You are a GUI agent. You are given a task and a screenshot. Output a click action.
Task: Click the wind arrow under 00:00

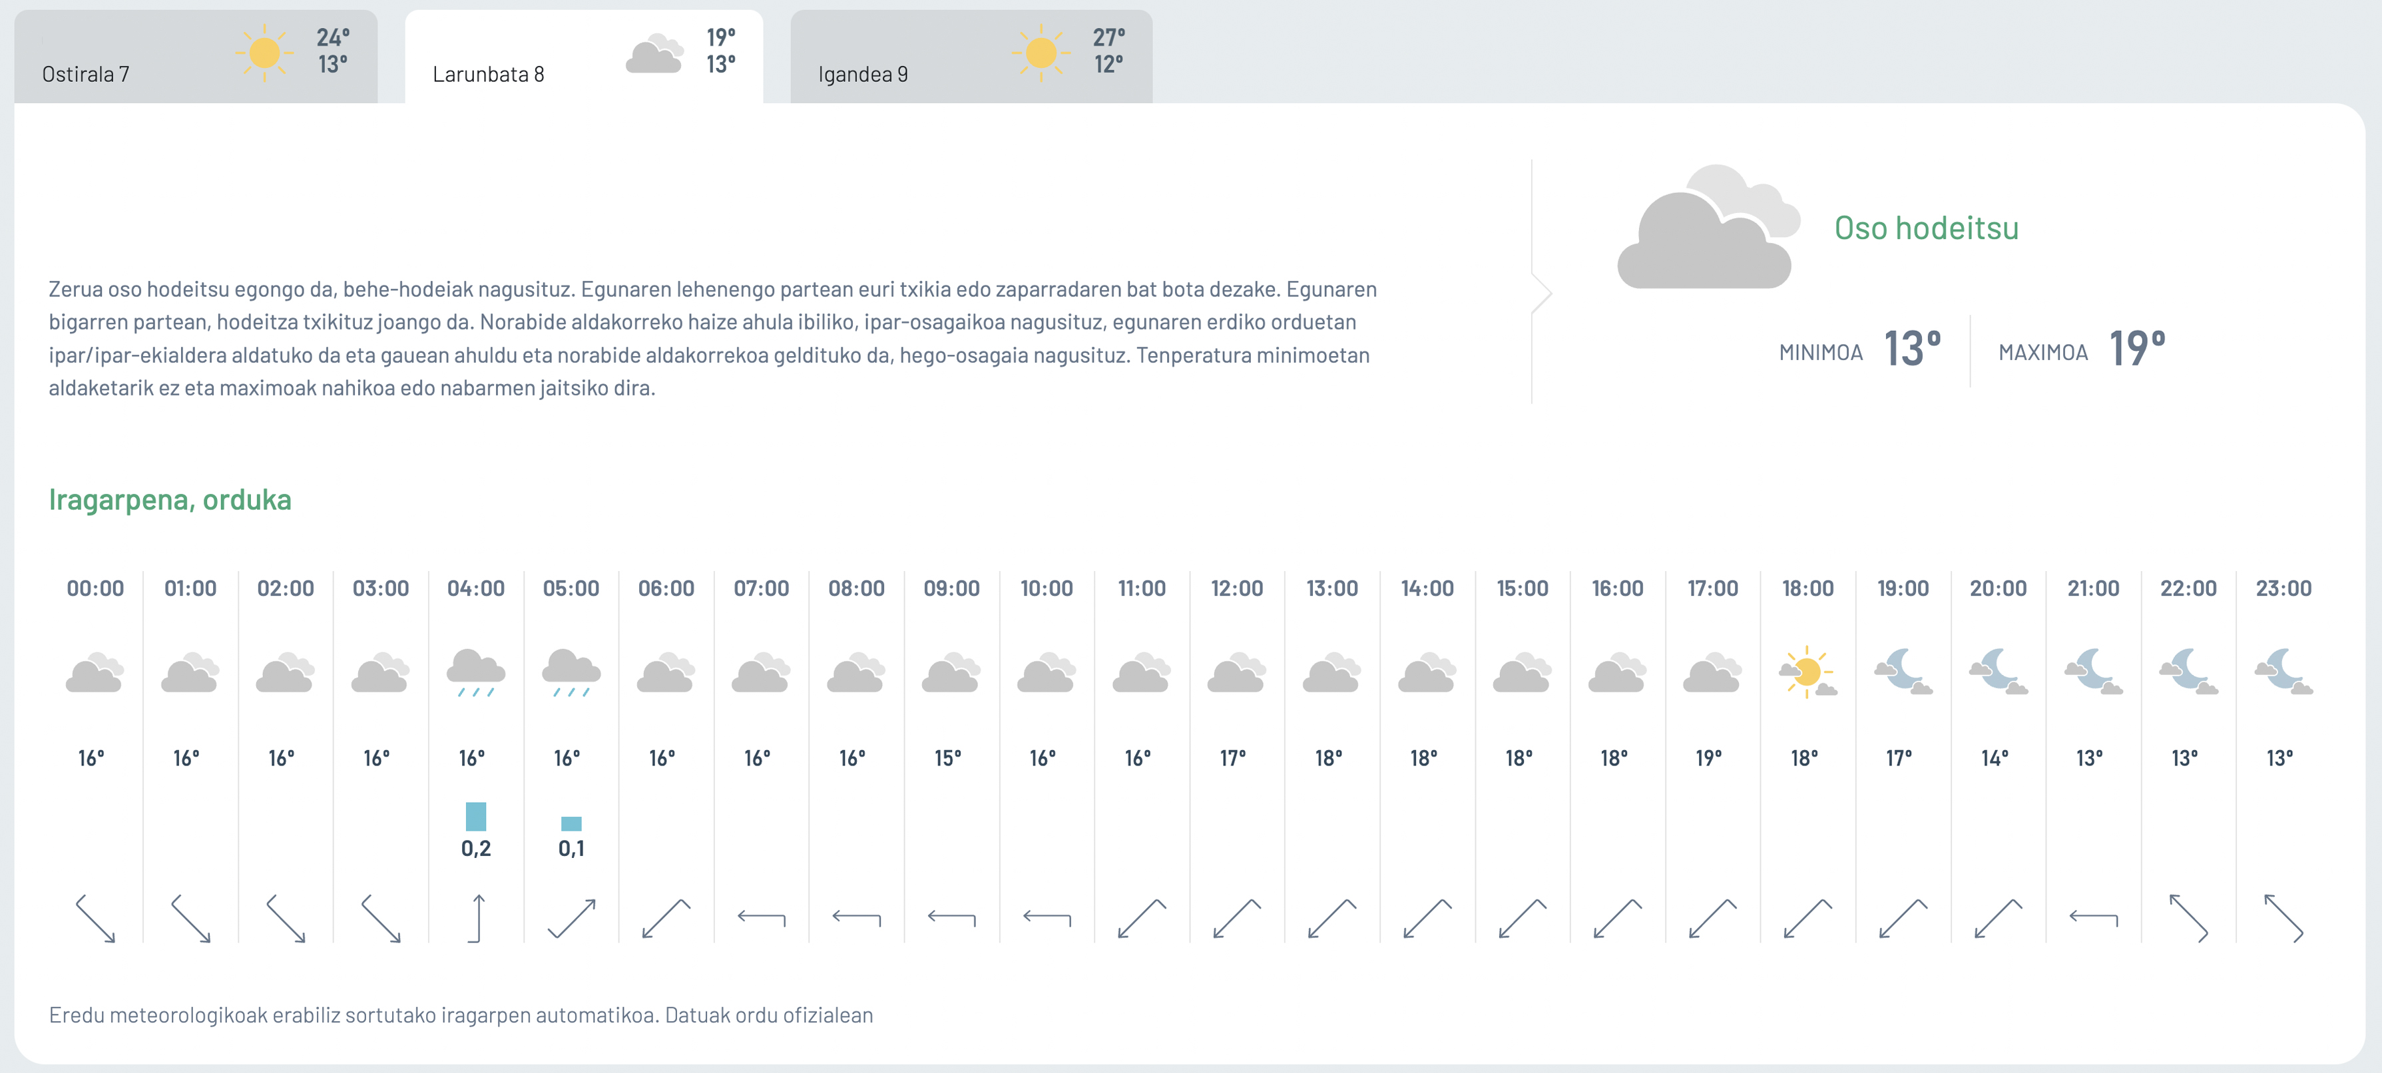click(95, 919)
